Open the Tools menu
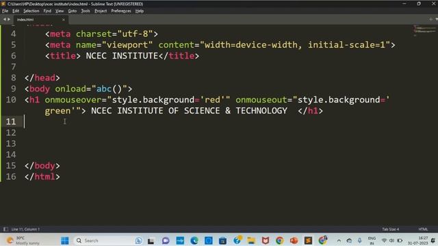The image size is (438, 246). click(x=86, y=11)
